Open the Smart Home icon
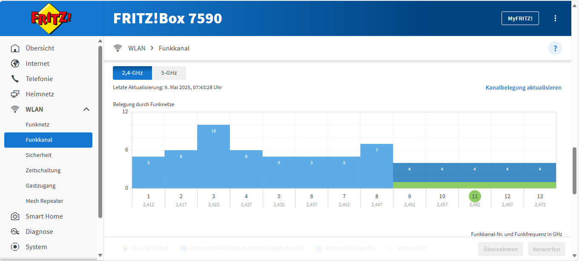 click(x=15, y=216)
